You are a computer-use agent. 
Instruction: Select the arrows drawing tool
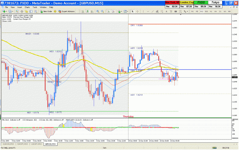[x=185, y=11]
